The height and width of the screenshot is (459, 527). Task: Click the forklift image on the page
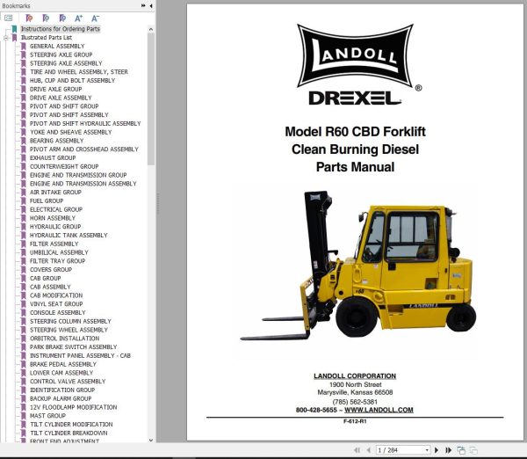[x=358, y=266]
